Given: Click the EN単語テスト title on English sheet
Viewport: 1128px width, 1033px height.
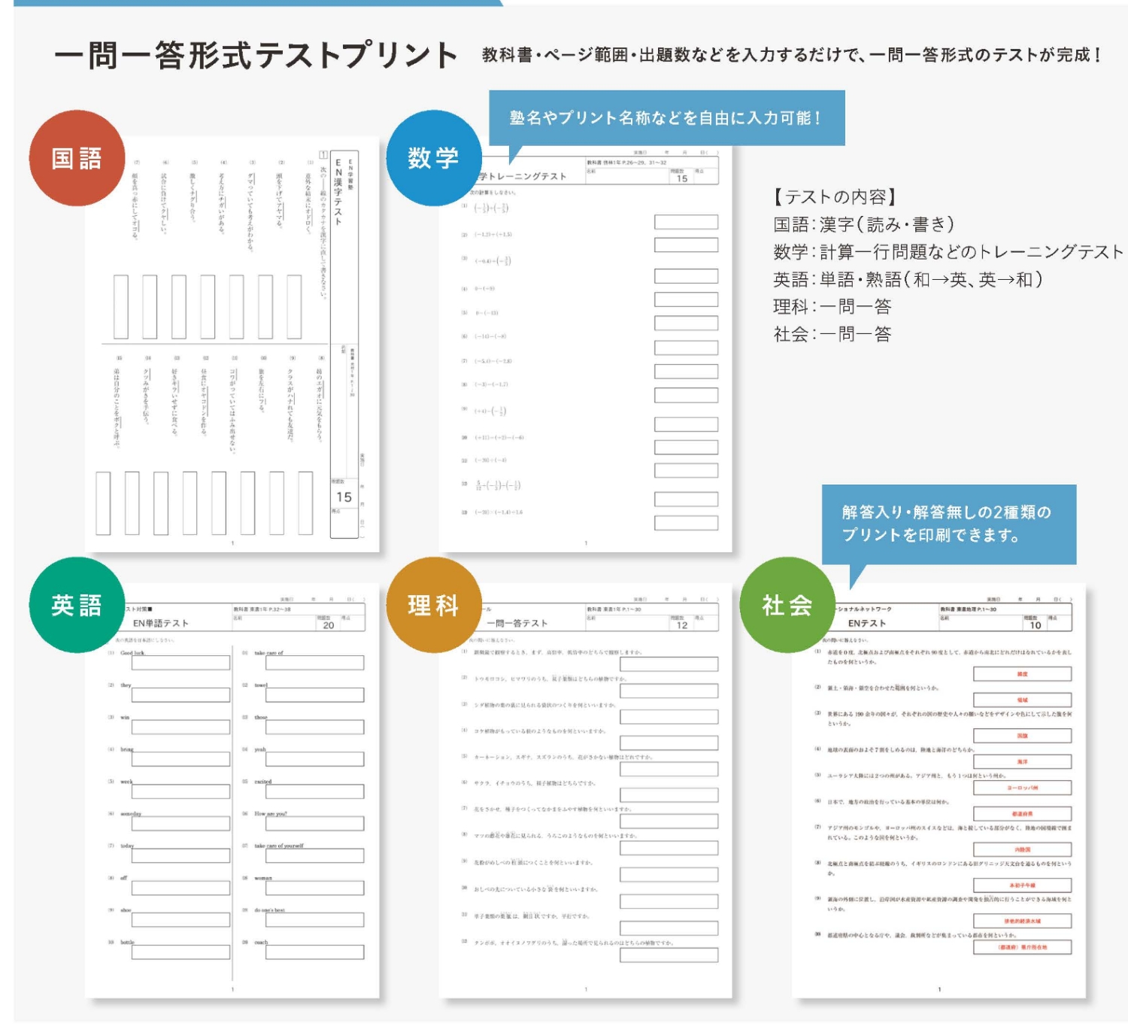Looking at the screenshot, I should coord(161,623).
